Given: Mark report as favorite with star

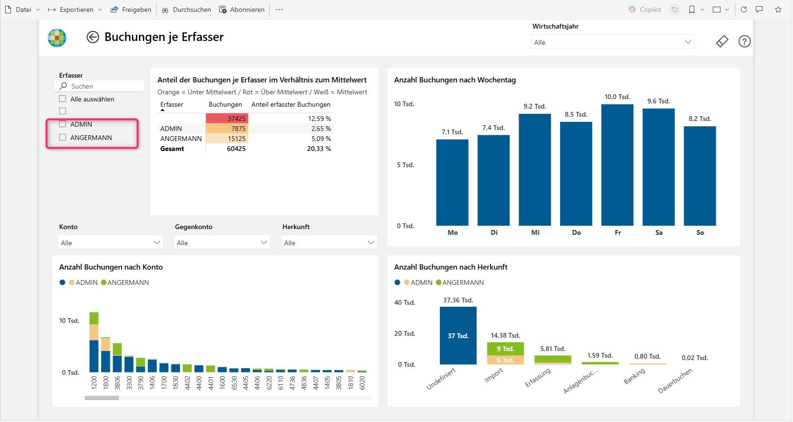Looking at the screenshot, I should 778,10.
